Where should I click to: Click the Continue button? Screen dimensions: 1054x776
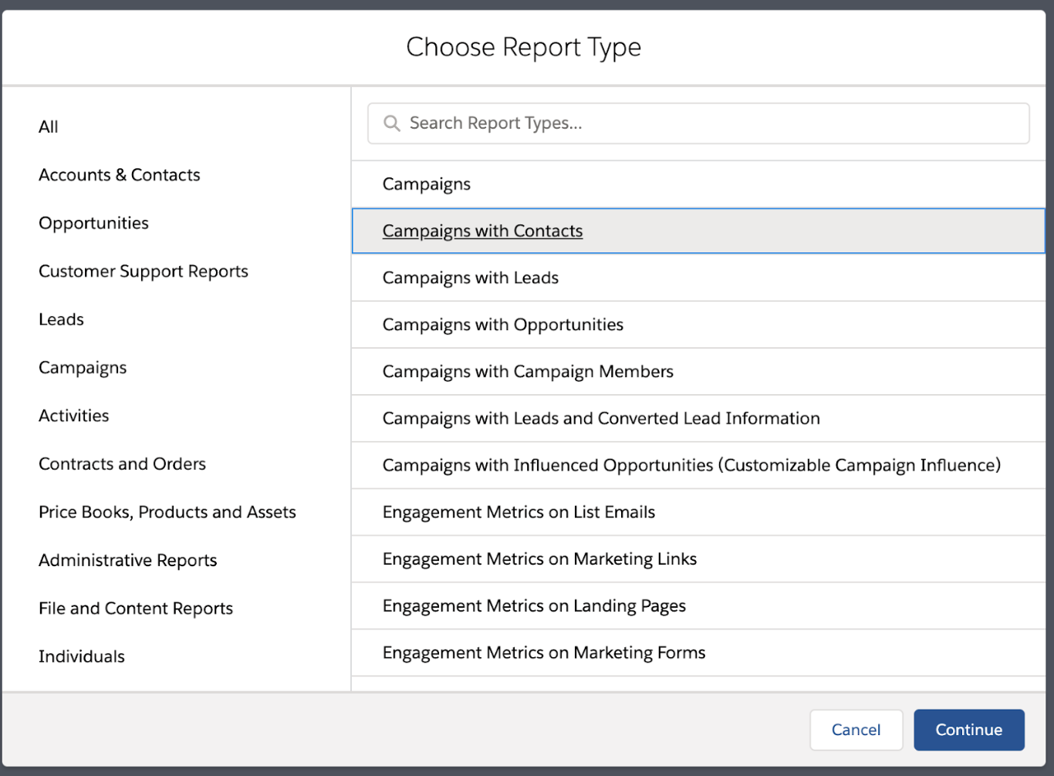pos(969,730)
